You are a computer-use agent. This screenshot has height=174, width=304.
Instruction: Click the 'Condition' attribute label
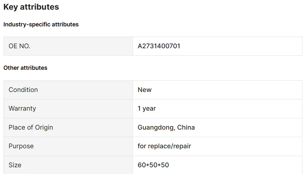pyautogui.click(x=23, y=90)
